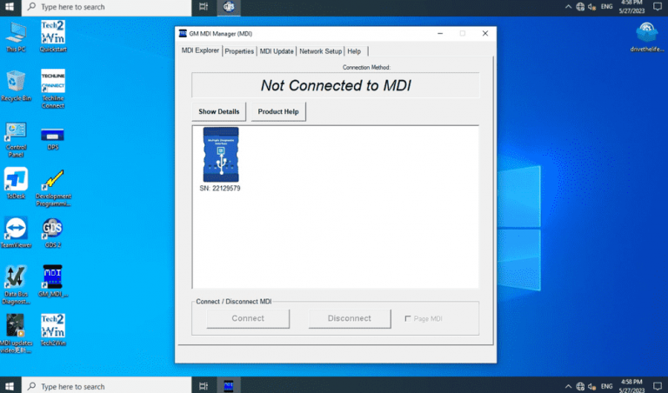Open the TeamViewer desktop icon
The width and height of the screenshot is (668, 393).
[x=16, y=230]
